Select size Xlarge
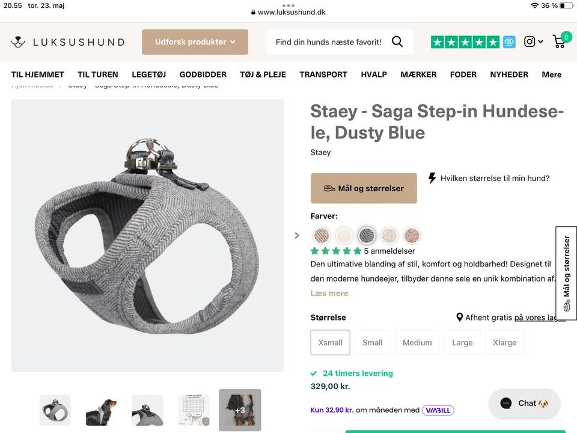 (504, 343)
